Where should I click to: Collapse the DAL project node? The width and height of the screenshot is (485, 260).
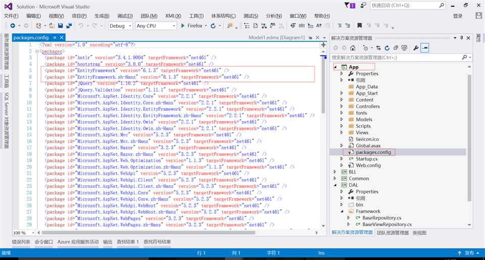335,185
